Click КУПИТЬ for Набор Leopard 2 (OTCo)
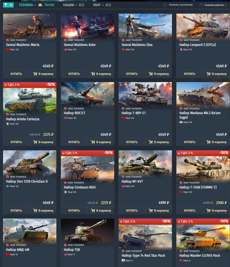230x267 pixels. 190,74
